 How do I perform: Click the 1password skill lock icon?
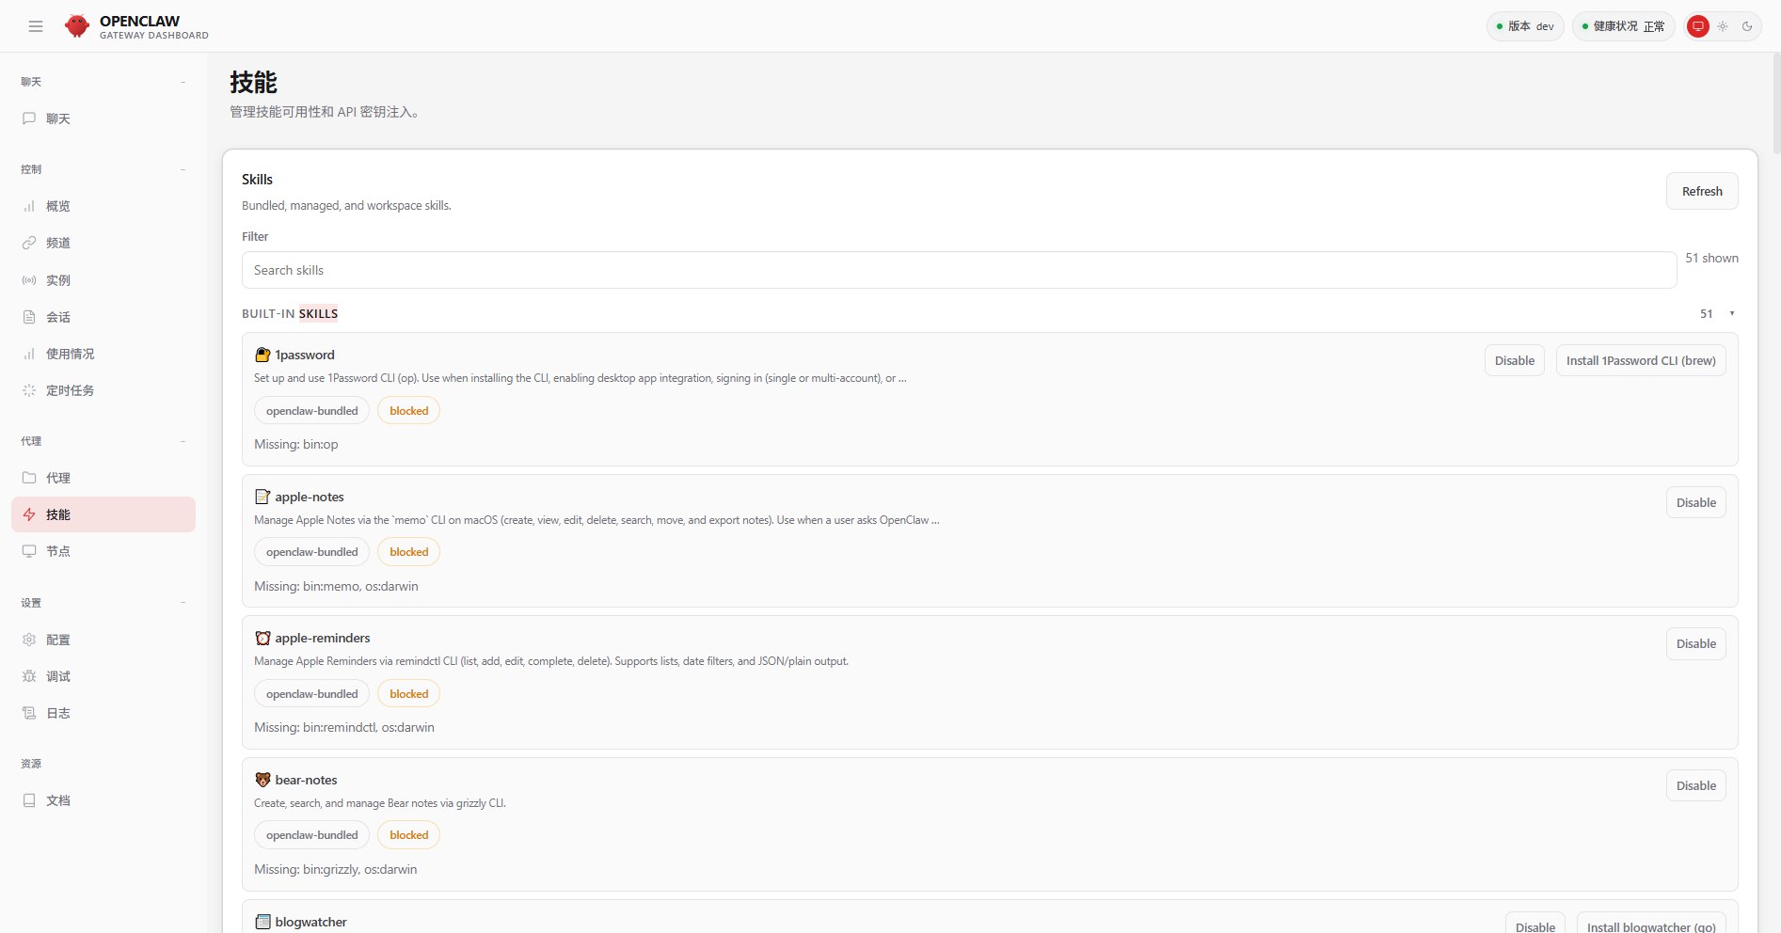tap(262, 355)
